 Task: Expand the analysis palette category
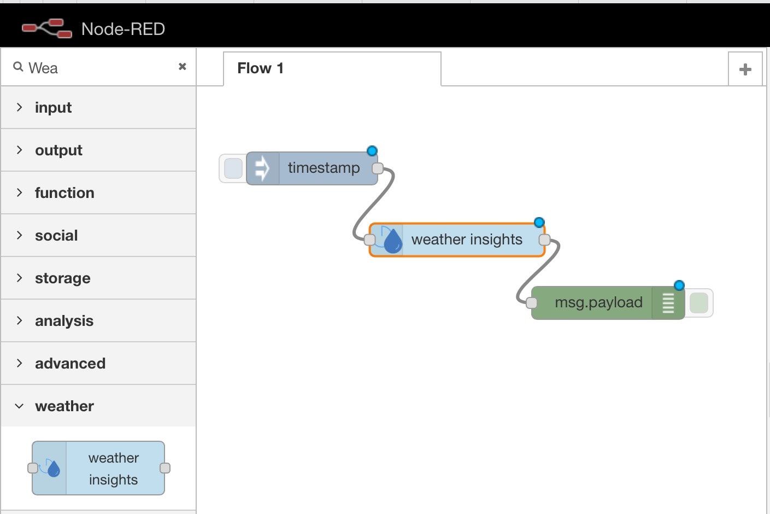click(98, 321)
